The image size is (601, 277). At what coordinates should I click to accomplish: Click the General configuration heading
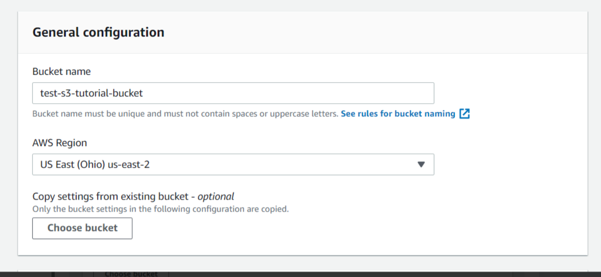click(x=98, y=32)
